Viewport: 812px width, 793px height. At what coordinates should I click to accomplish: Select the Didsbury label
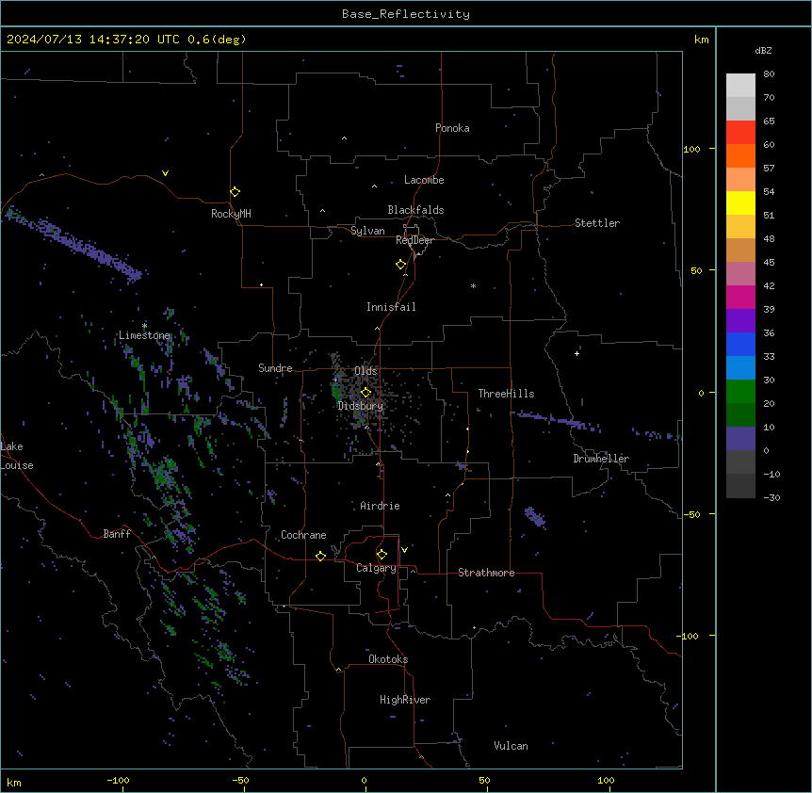(361, 406)
